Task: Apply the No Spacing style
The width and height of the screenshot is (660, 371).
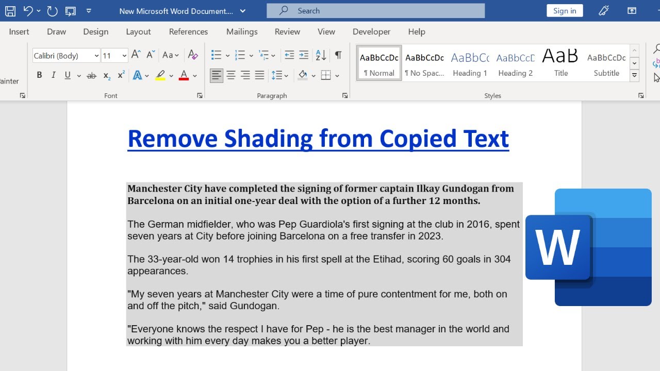Action: click(x=424, y=63)
